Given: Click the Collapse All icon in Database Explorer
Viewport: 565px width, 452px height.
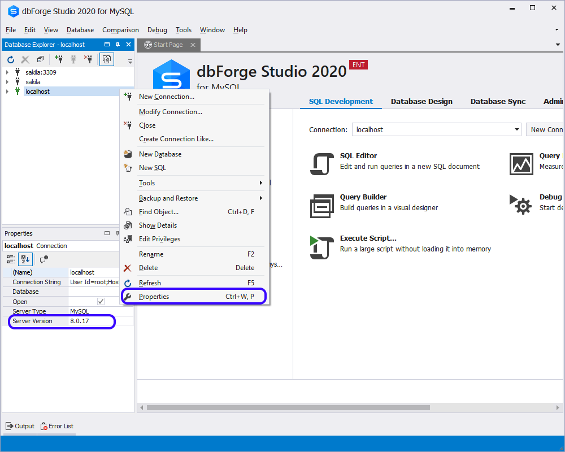Looking at the screenshot, I should 40,59.
